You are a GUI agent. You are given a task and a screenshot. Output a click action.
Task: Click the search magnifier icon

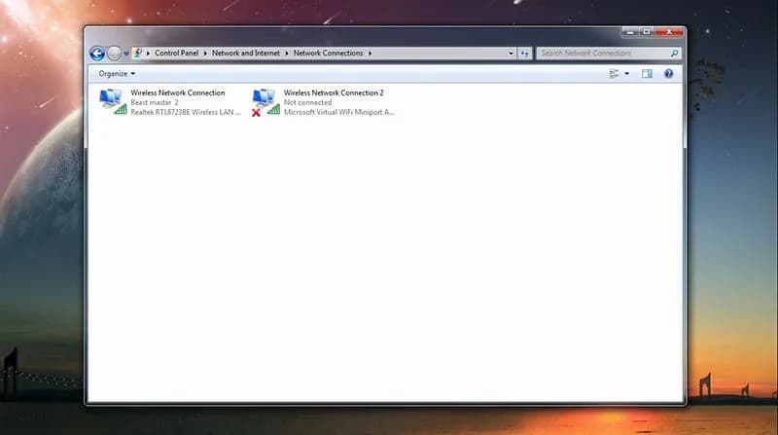pos(675,53)
